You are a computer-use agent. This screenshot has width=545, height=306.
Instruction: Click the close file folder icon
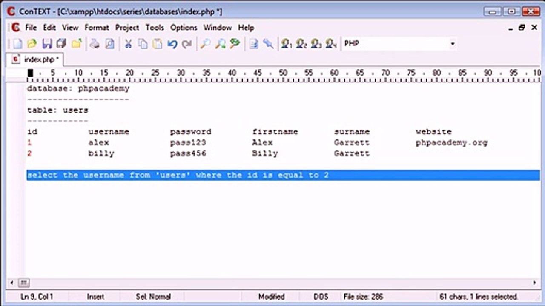[77, 43]
